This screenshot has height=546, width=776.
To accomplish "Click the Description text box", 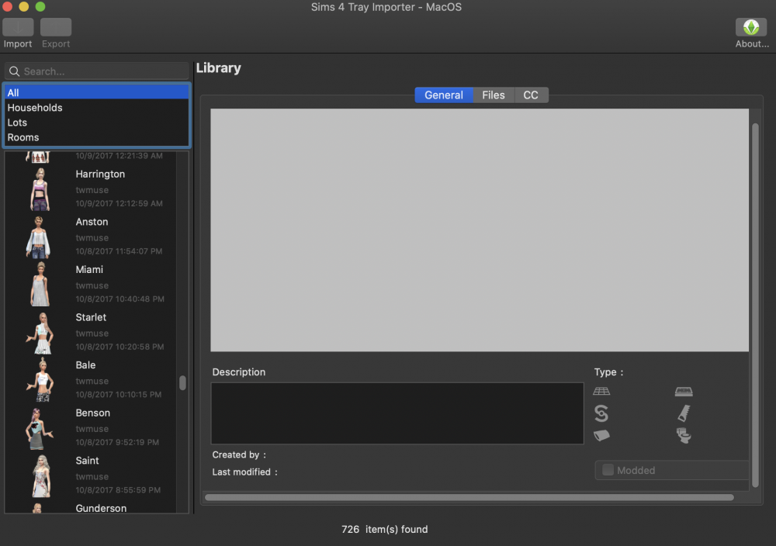I will click(397, 413).
